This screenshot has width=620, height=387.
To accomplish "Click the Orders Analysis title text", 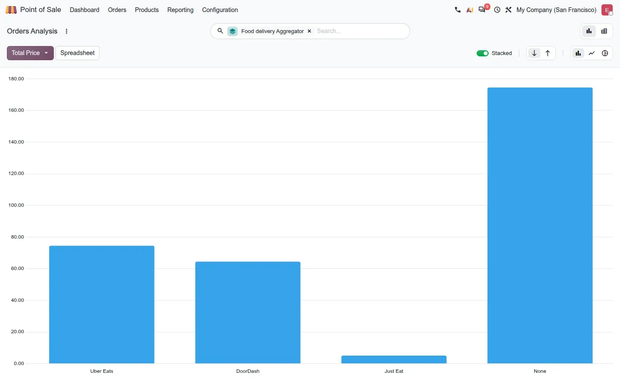I will [32, 31].
